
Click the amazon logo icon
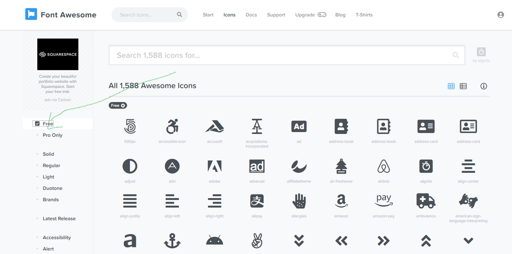point(341,201)
